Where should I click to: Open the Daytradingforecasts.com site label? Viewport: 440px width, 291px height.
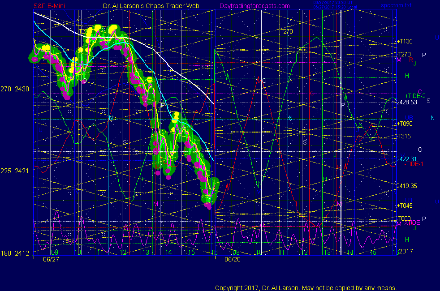(255, 6)
